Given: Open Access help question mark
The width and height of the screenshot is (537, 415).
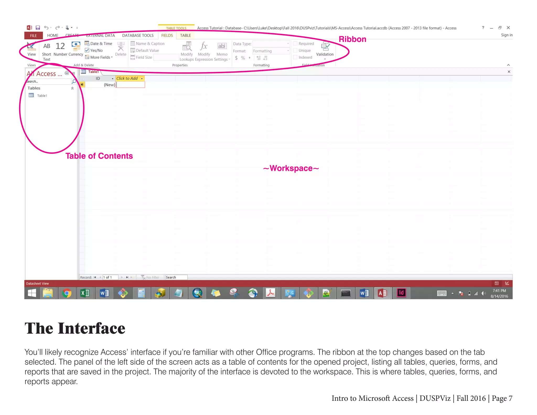Looking at the screenshot, I should pyautogui.click(x=483, y=28).
